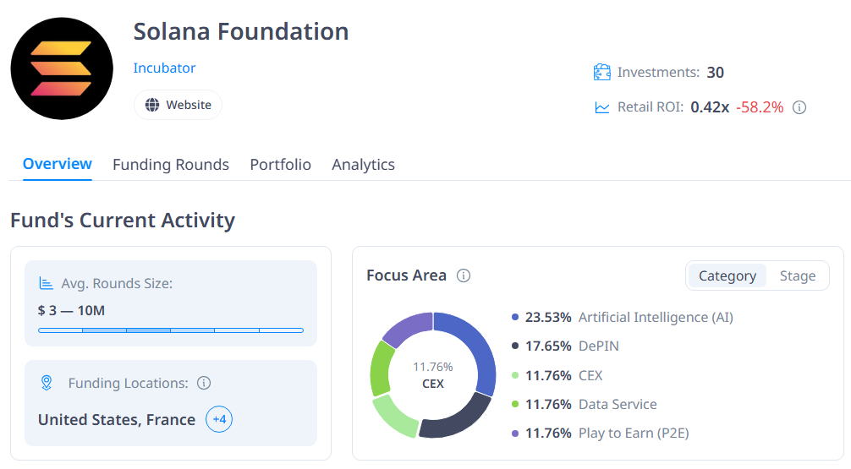Image resolution: width=851 pixels, height=469 pixels.
Task: Click the Avg. Rounds Size bar chart icon
Action: (x=47, y=283)
